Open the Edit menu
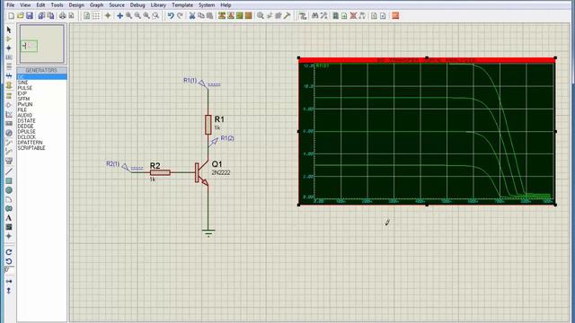This screenshot has height=323, width=575. 40,5
